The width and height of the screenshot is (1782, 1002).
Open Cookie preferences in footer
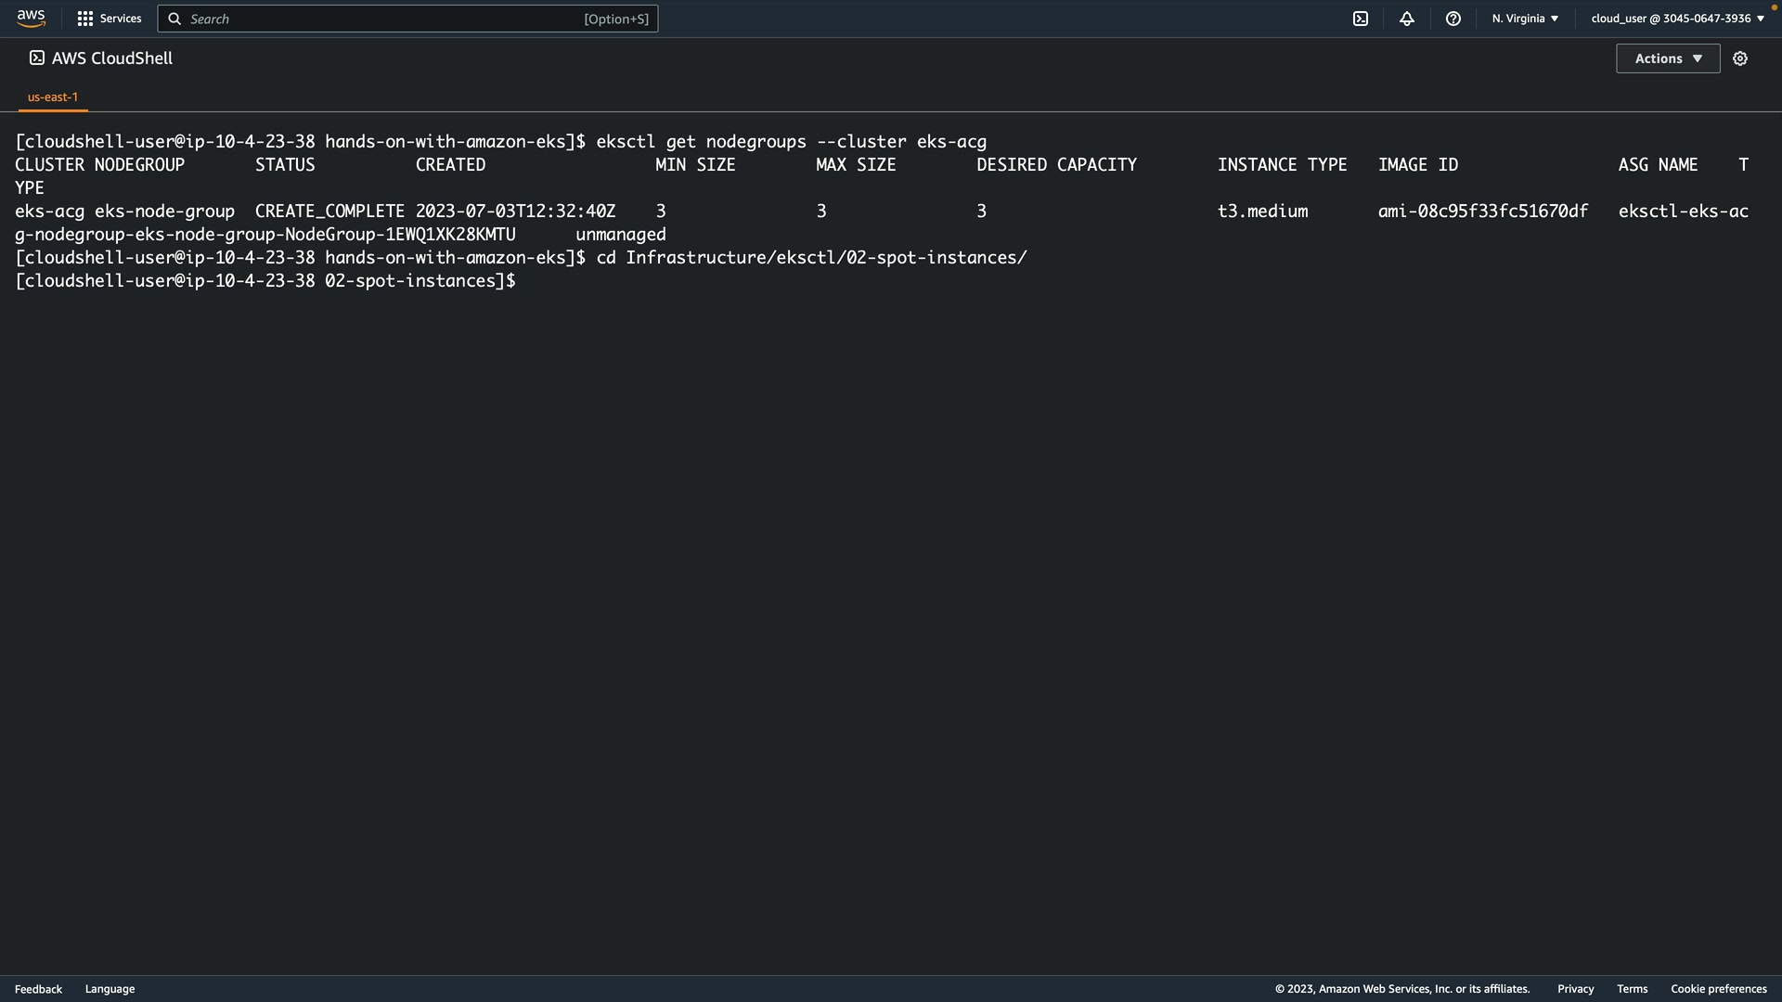point(1718,989)
